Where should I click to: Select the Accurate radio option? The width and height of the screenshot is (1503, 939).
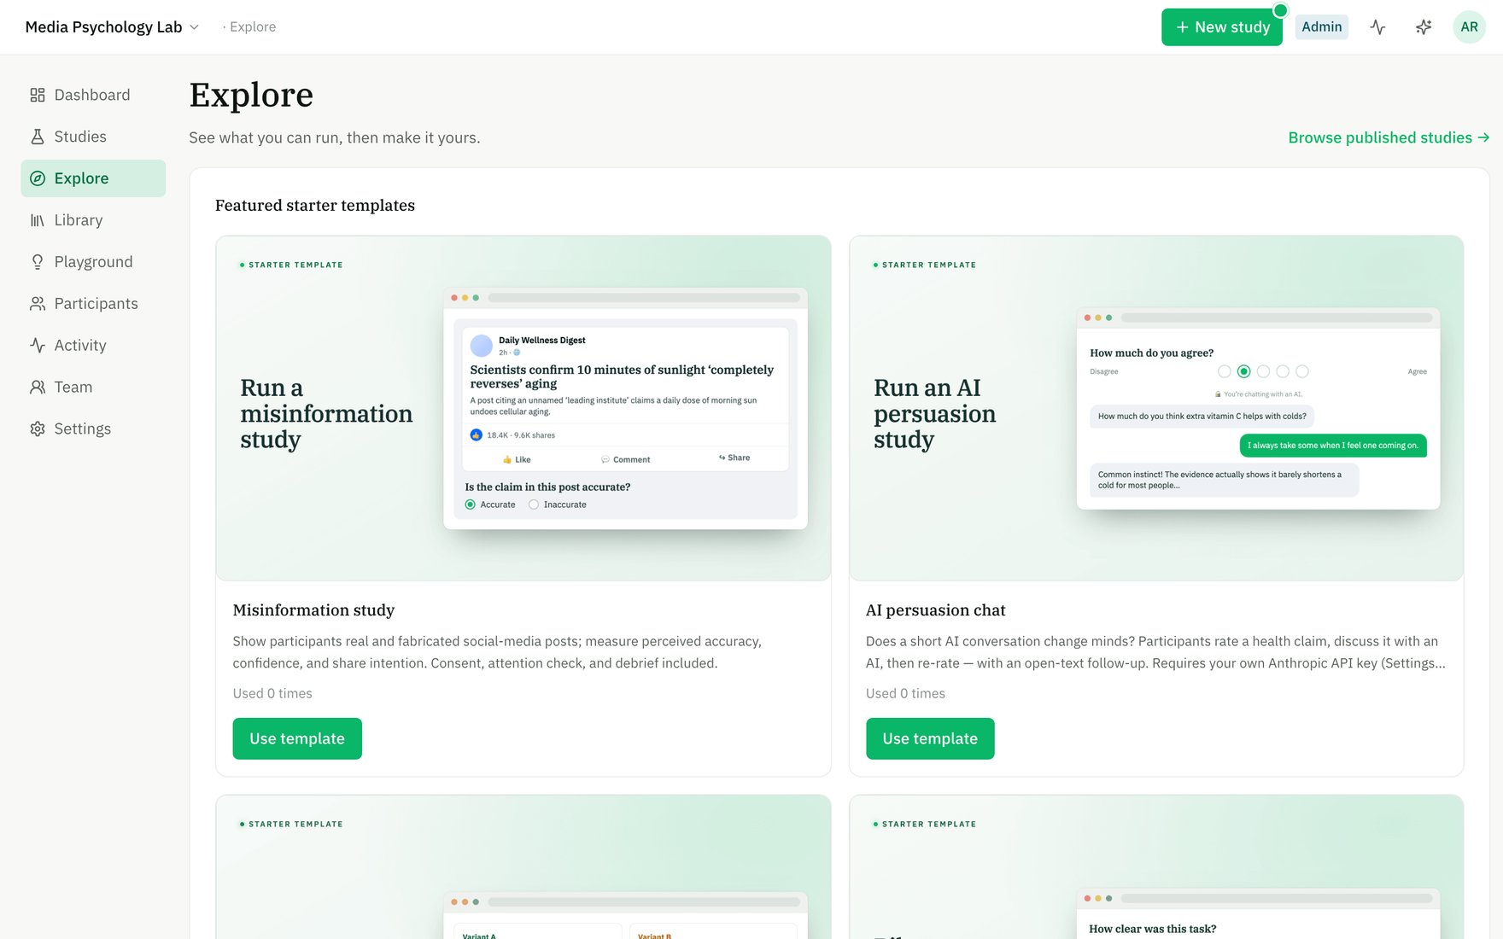(470, 504)
